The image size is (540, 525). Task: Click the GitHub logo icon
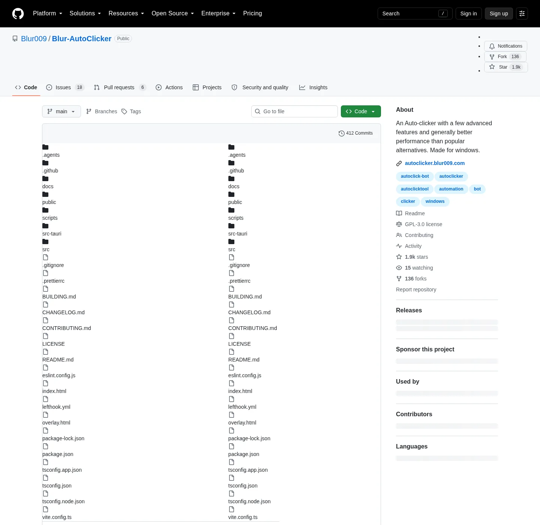tap(18, 13)
